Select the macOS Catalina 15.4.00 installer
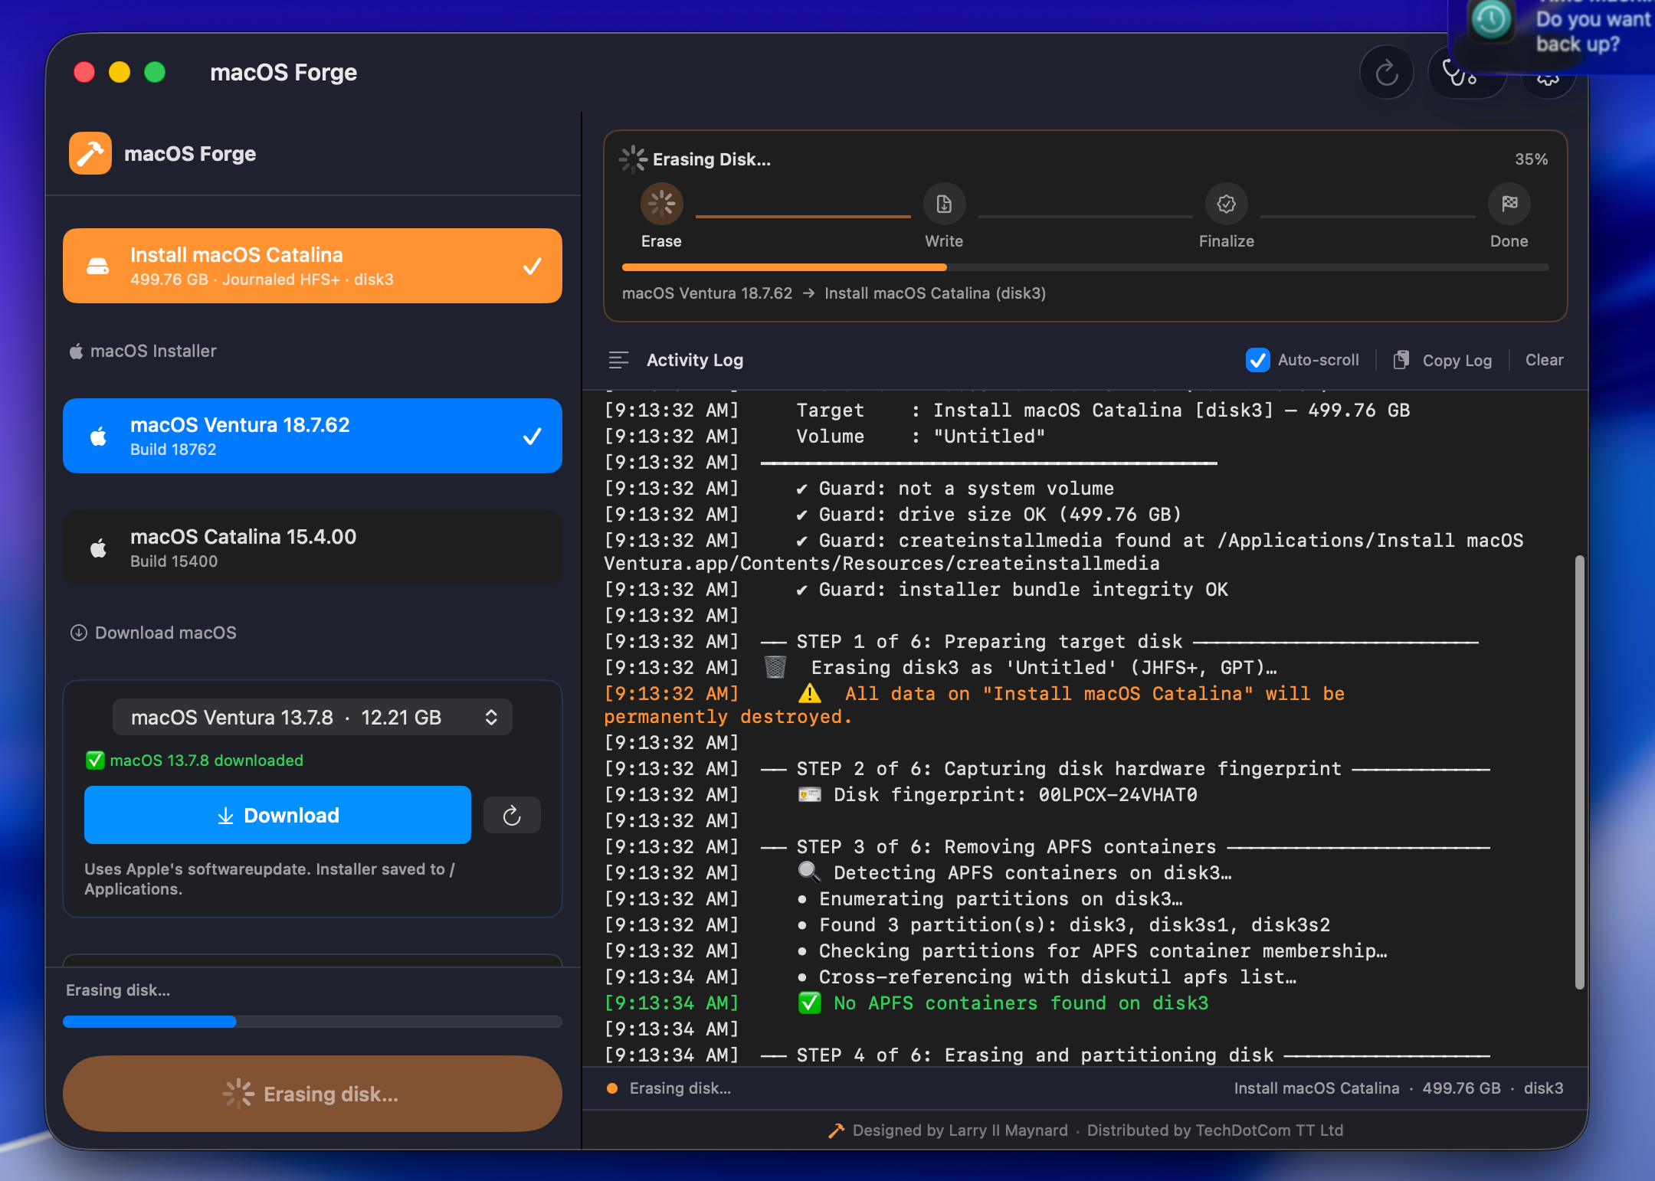The height and width of the screenshot is (1181, 1655). (313, 548)
